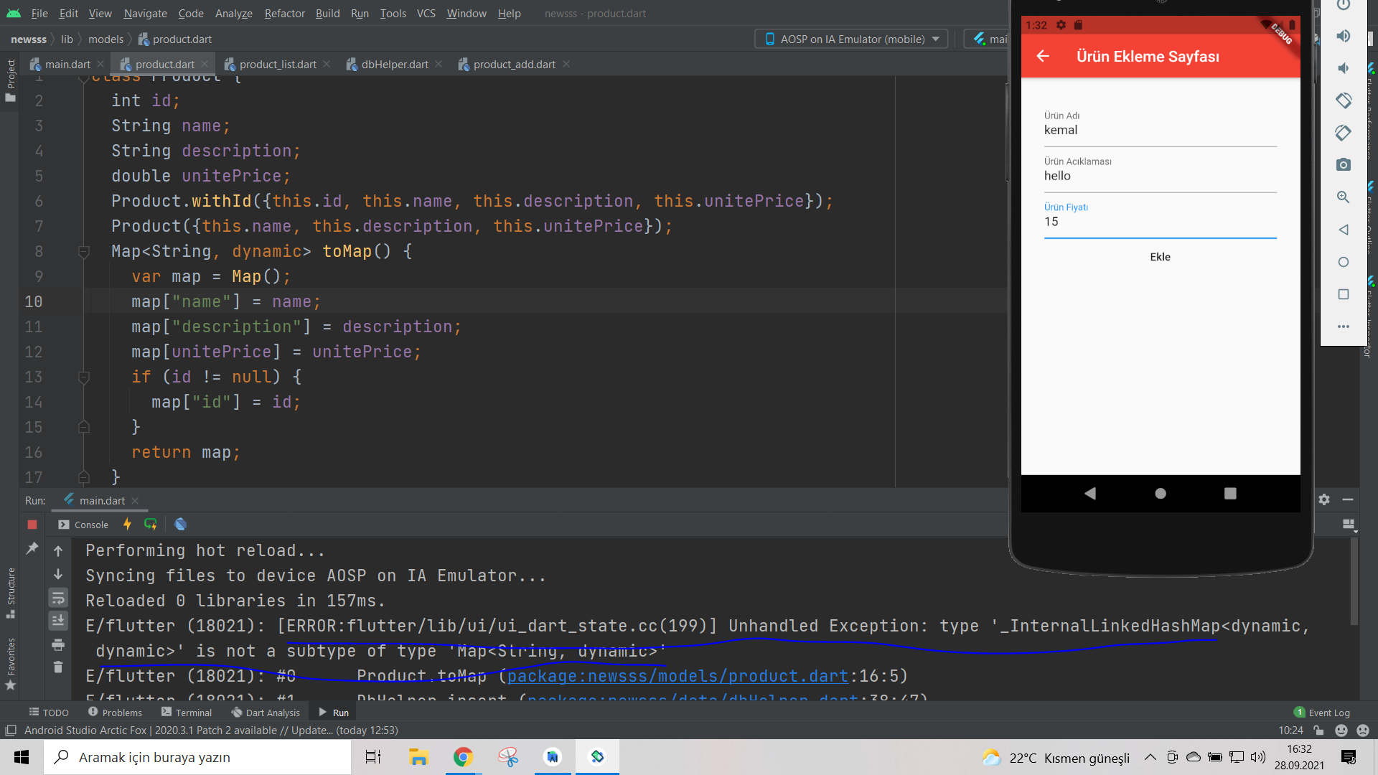The width and height of the screenshot is (1378, 775).
Task: Open the Terminal tool window
Action: (187, 712)
